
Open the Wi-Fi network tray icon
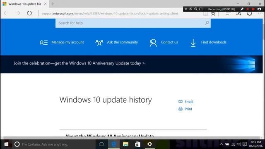233,144
